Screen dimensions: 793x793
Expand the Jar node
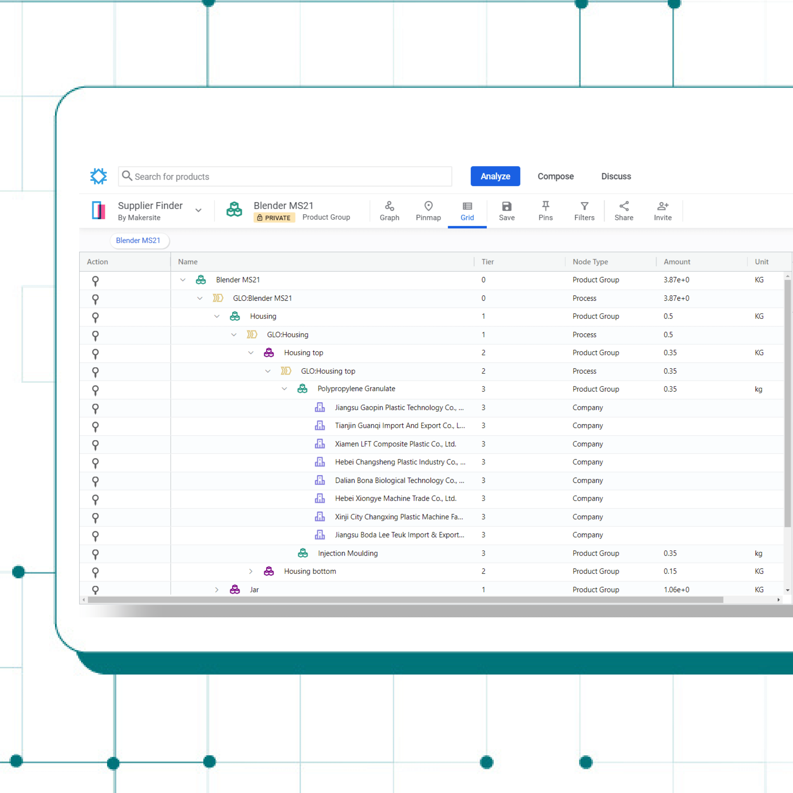pyautogui.click(x=217, y=590)
